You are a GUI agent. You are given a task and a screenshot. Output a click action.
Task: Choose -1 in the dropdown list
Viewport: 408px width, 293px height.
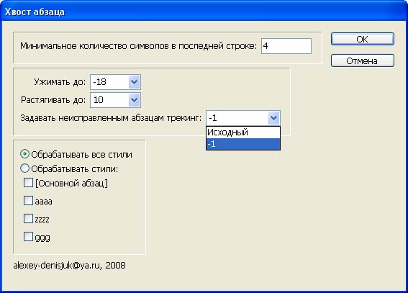(243, 144)
